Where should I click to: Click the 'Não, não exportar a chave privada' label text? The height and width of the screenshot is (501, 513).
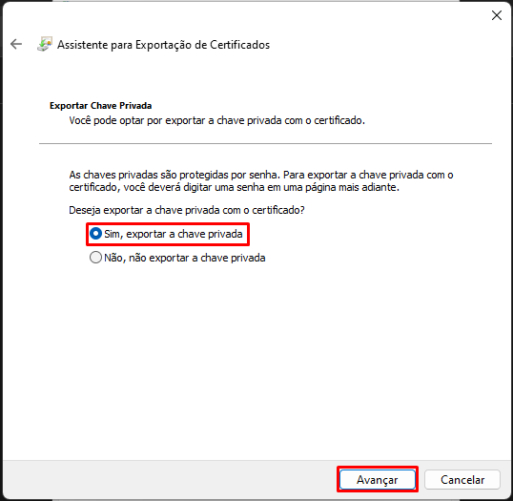coord(185,258)
